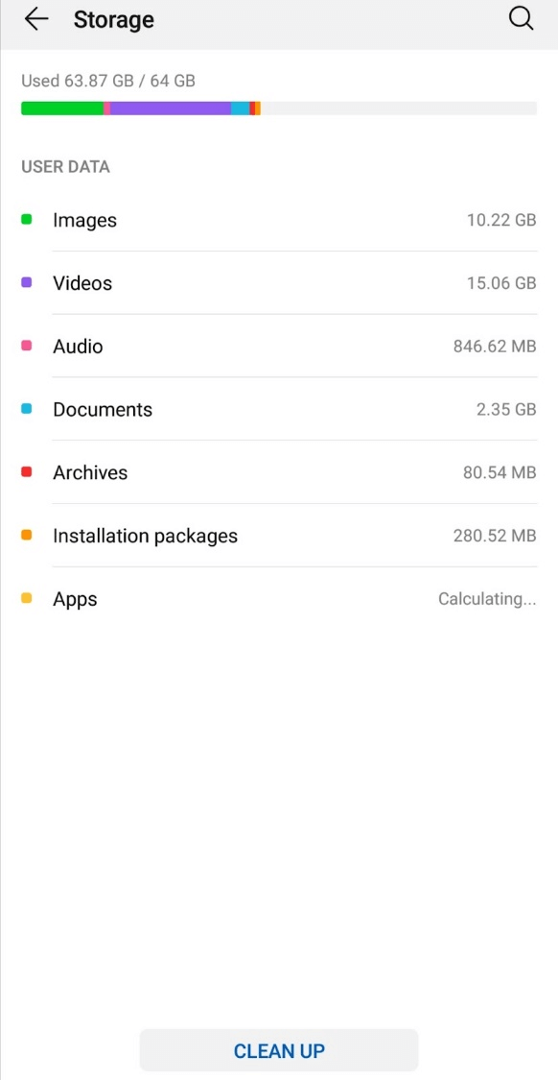Tap the CLEAN UP button

[x=278, y=1049]
